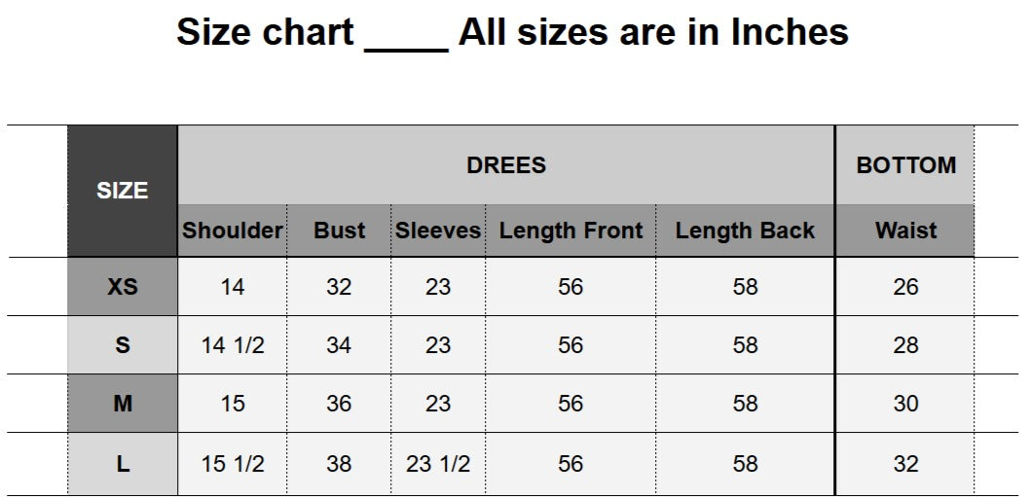The width and height of the screenshot is (1030, 497).
Task: Select the Sleeves column header
Action: [x=438, y=231]
